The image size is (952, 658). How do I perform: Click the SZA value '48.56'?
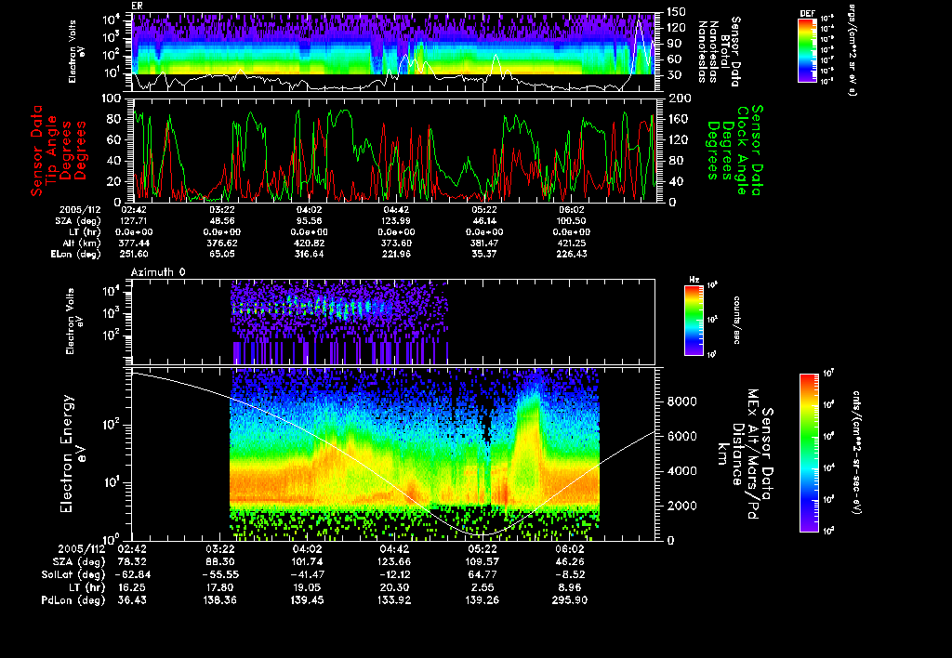[x=221, y=221]
